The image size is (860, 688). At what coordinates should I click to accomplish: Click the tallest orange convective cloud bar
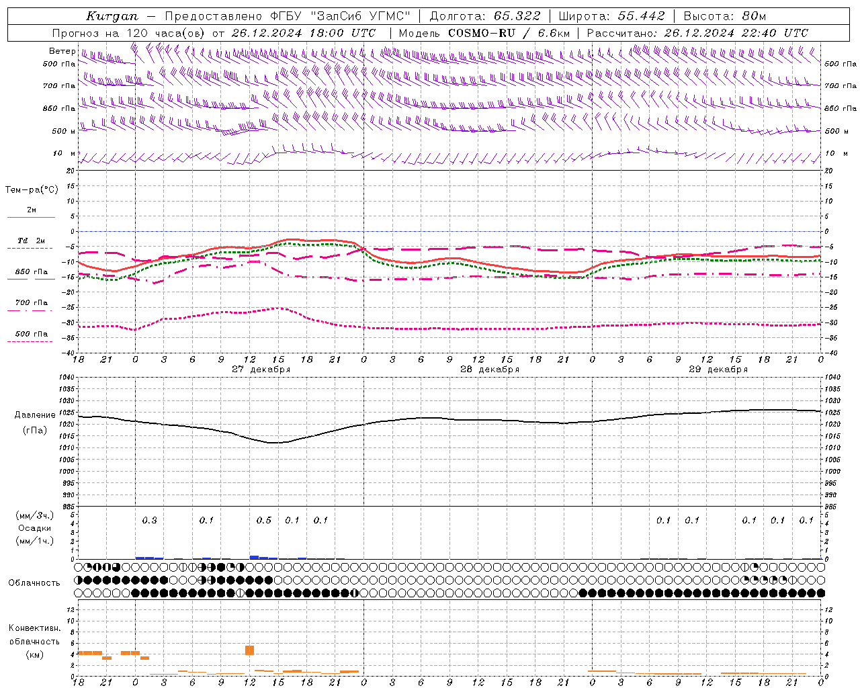click(249, 650)
